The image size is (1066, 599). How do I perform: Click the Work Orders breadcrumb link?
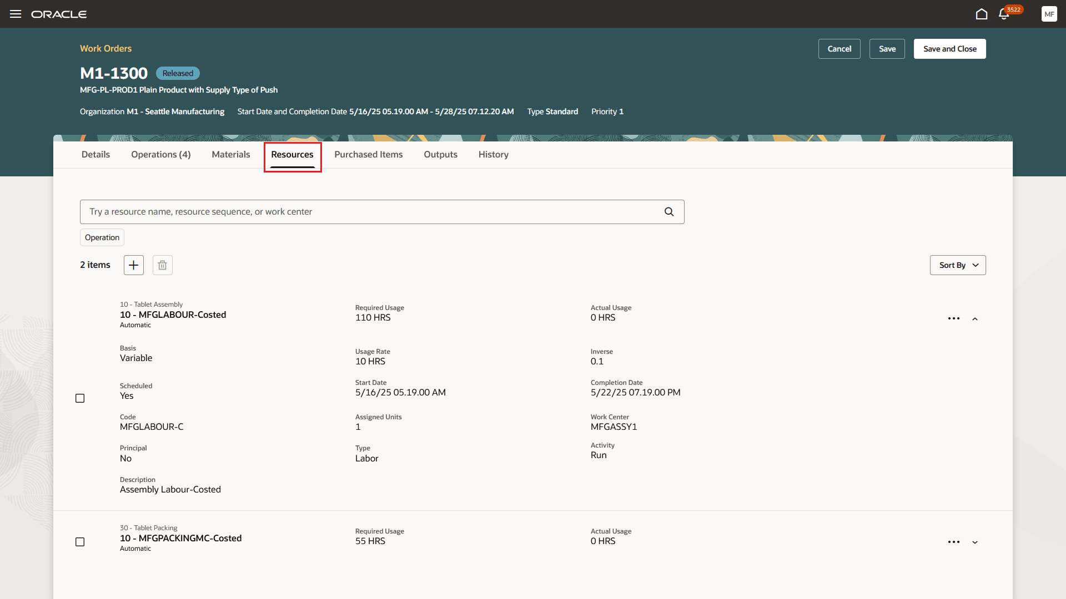105,48
